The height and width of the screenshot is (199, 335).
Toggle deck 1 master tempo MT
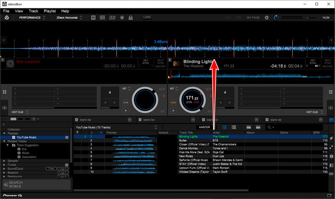[x=163, y=111]
